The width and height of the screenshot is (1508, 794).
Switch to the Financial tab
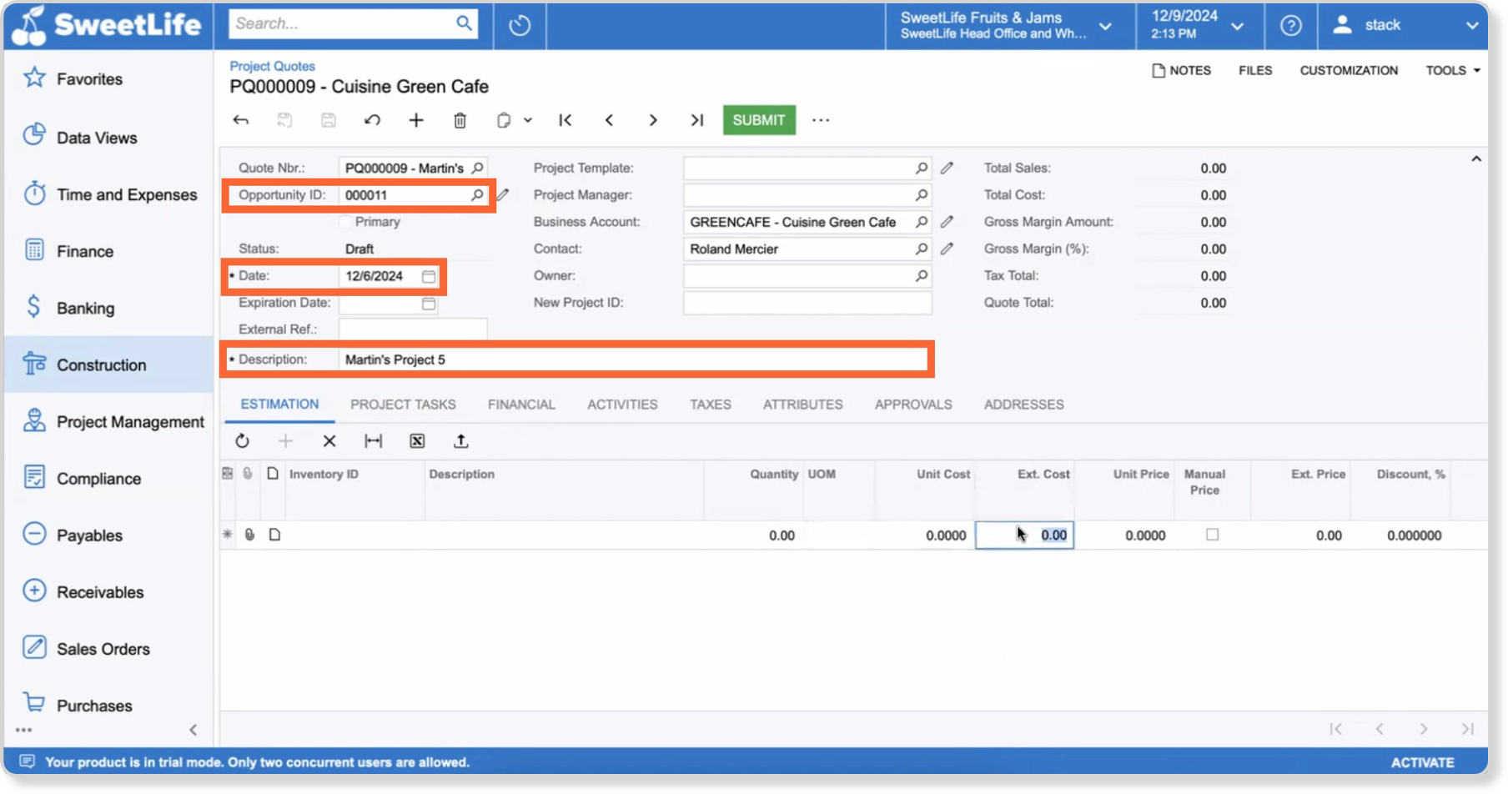pyautogui.click(x=521, y=405)
